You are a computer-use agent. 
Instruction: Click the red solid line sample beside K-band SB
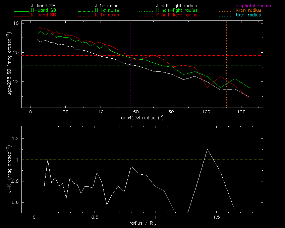click(21, 16)
